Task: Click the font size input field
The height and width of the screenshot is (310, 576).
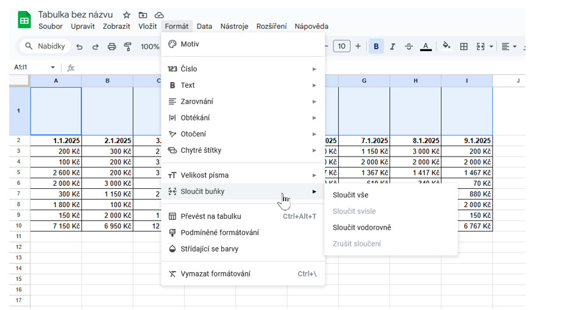Action: (342, 46)
